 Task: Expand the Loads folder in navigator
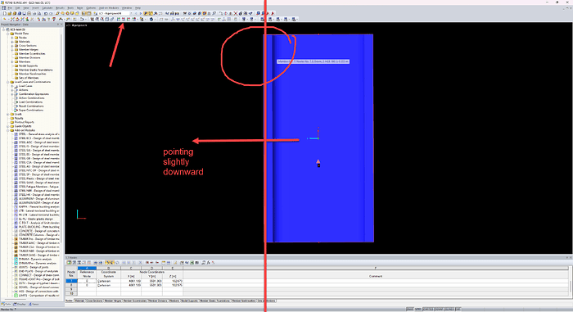point(7,114)
